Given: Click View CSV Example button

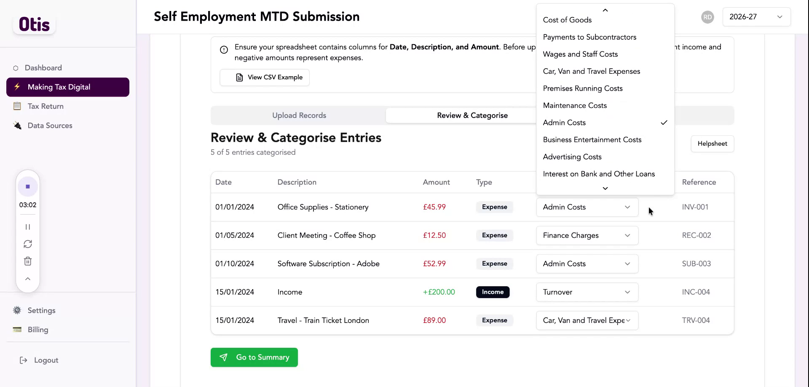Looking at the screenshot, I should (x=265, y=78).
